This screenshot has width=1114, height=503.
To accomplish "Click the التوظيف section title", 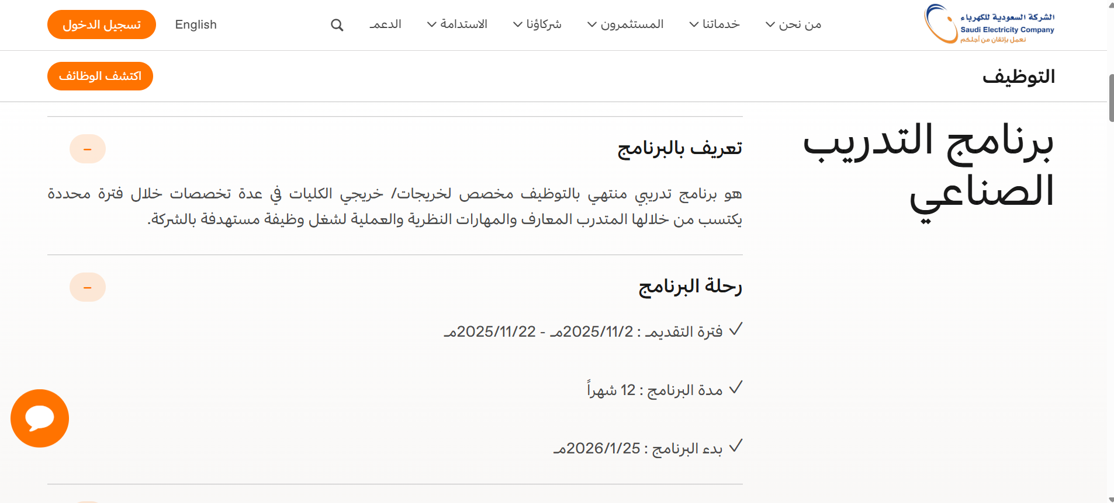I will click(x=1018, y=76).
